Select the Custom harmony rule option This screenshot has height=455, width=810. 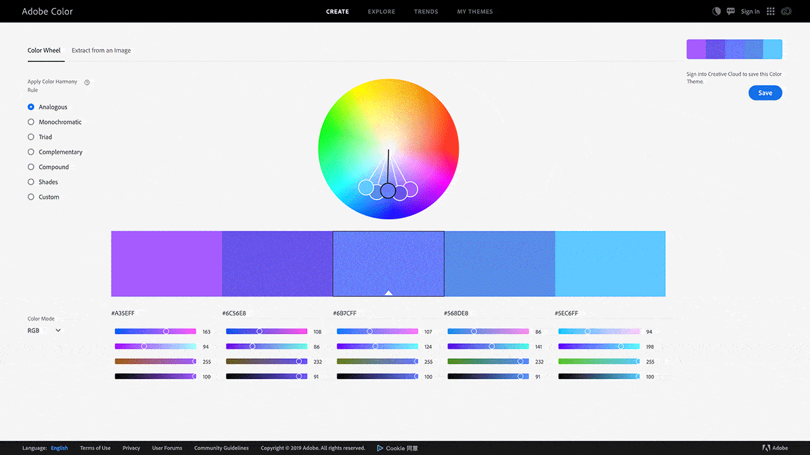[x=31, y=197]
